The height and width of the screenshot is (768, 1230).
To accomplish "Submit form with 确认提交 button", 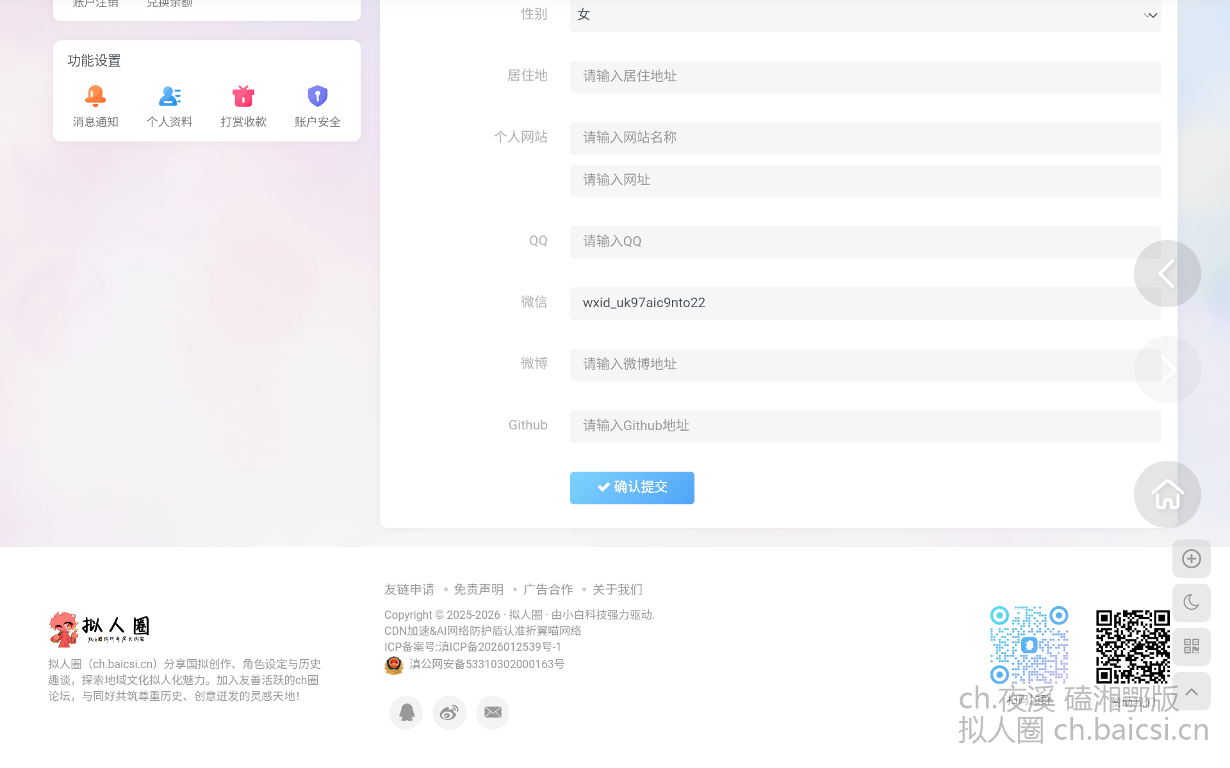I will point(632,488).
